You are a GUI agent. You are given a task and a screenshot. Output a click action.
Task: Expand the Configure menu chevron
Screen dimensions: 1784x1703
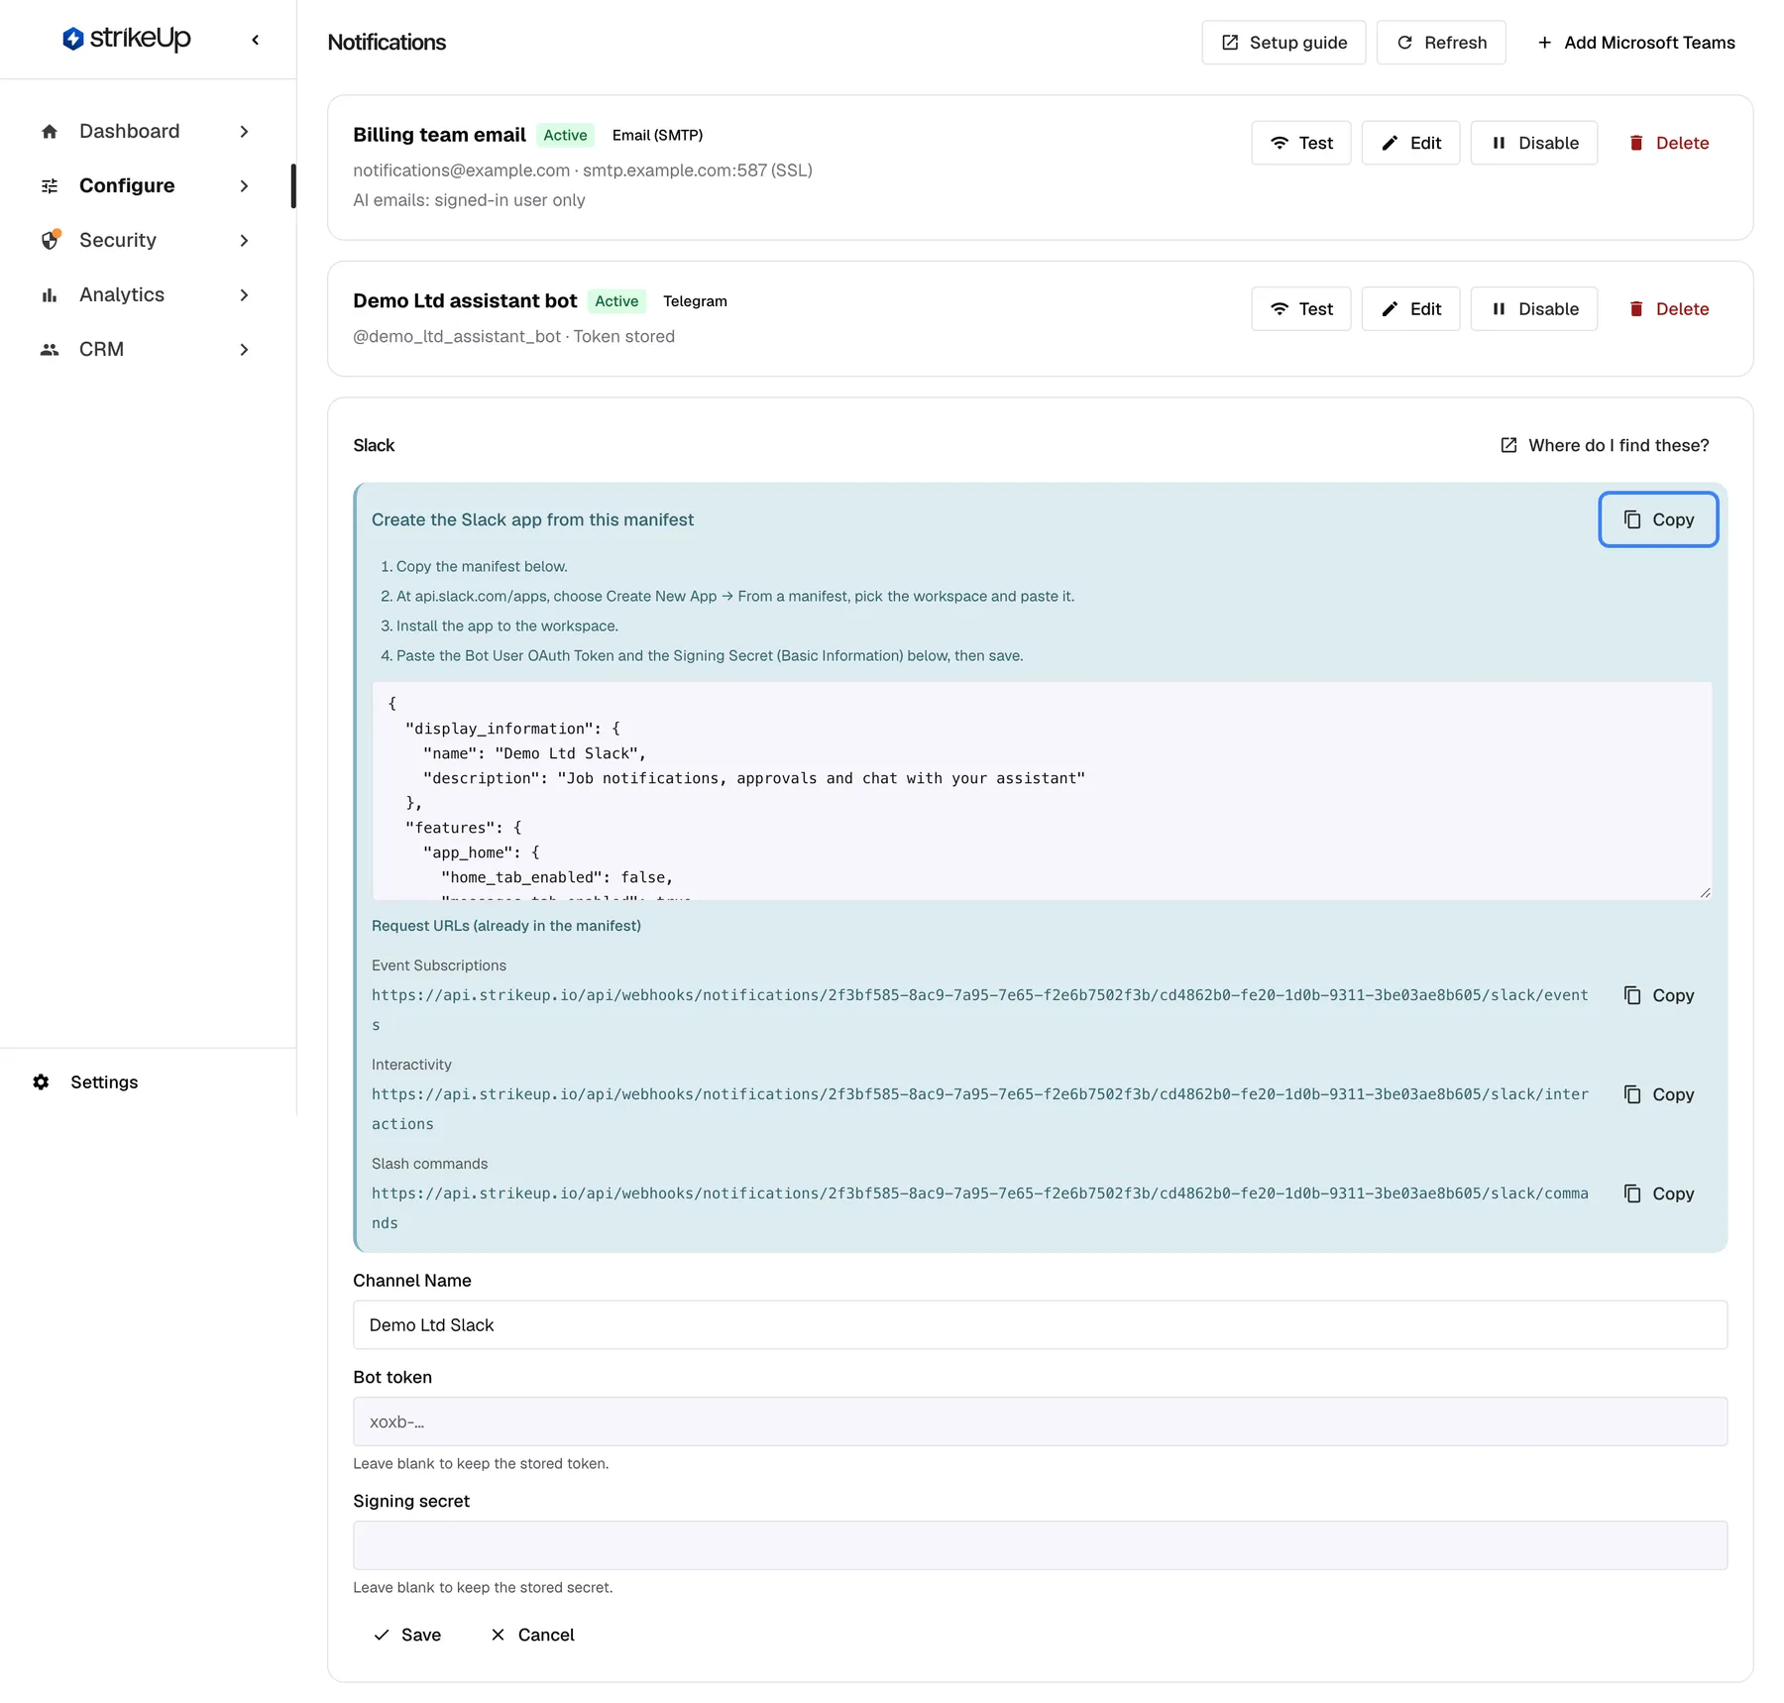(x=244, y=186)
